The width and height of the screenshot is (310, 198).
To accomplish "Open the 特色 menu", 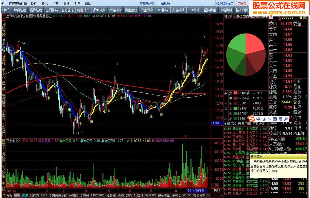I will (x=45, y=4).
